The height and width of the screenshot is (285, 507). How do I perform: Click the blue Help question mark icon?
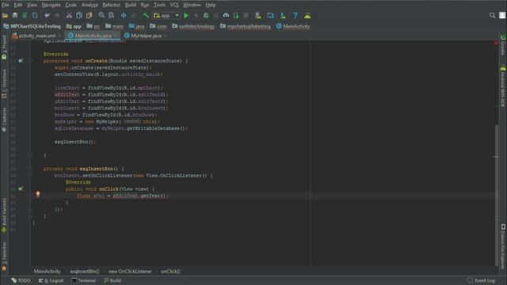295,16
